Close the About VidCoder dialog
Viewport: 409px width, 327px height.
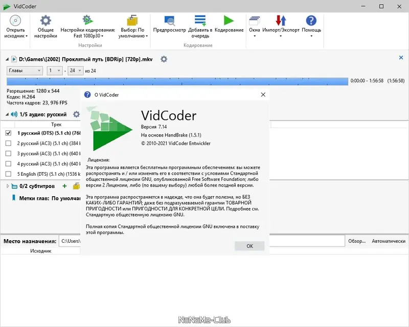(263, 95)
